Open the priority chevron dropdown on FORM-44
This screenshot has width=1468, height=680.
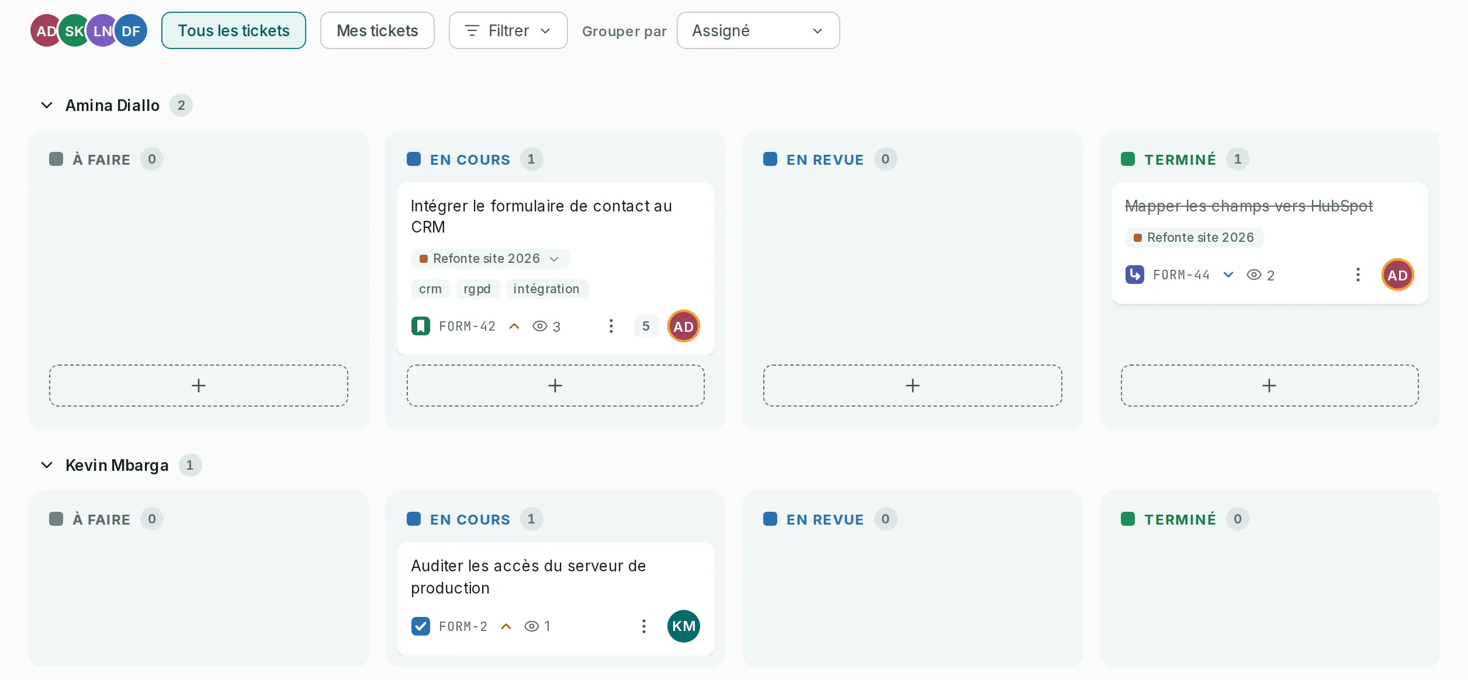[1228, 275]
